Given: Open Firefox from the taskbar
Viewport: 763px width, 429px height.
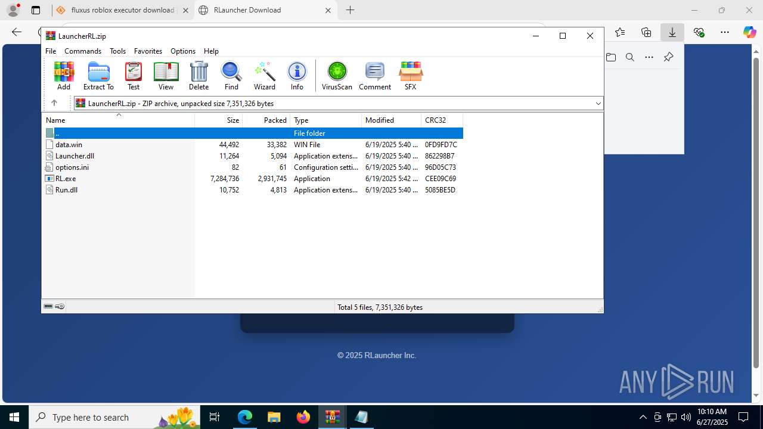Looking at the screenshot, I should click(x=303, y=417).
